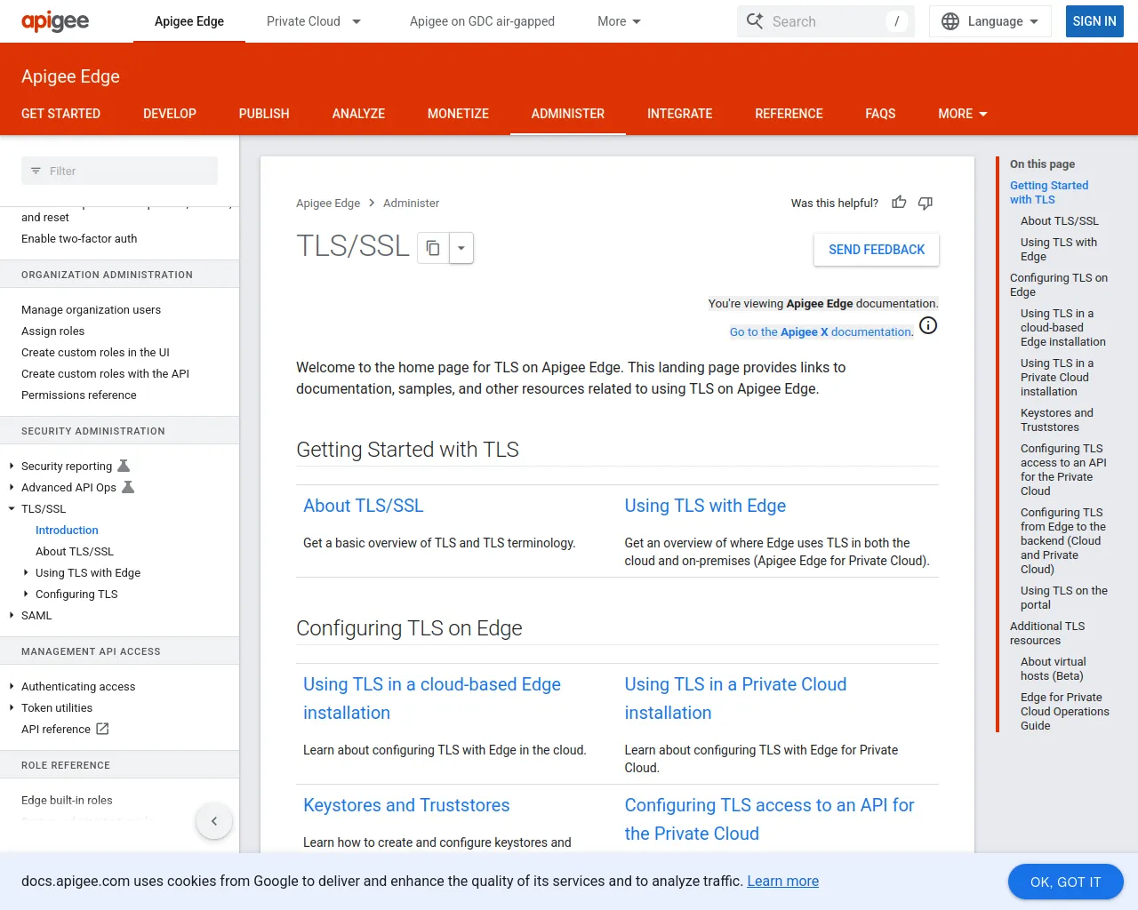Screen dimensions: 1138x910
Task: Open Keystores and Truststores heading link
Action: [x=406, y=805]
